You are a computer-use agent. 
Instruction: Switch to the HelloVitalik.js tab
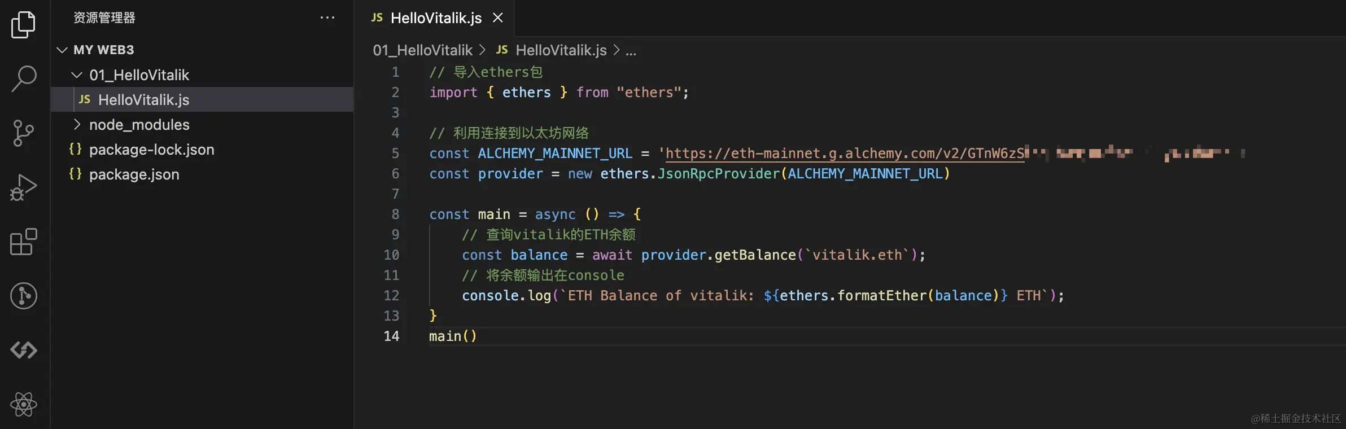point(435,18)
